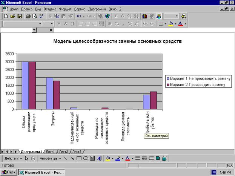Screen dimensions: 235x176
Task: Select the Oval drawing tool
Action: (x=86, y=158)
